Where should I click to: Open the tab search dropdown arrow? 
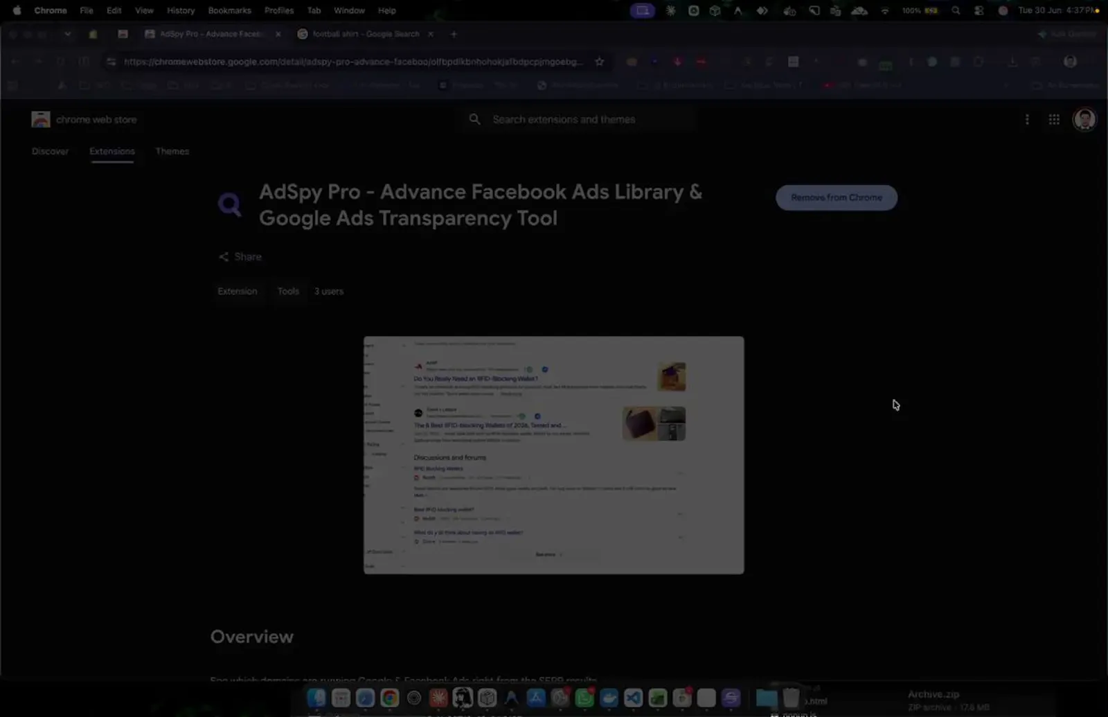click(67, 34)
